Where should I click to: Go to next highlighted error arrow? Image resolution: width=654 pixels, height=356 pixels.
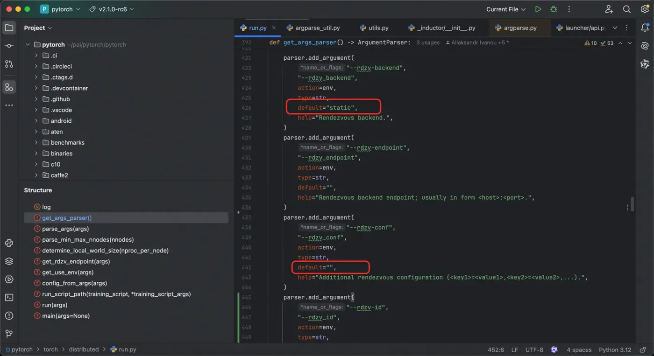[x=630, y=43]
